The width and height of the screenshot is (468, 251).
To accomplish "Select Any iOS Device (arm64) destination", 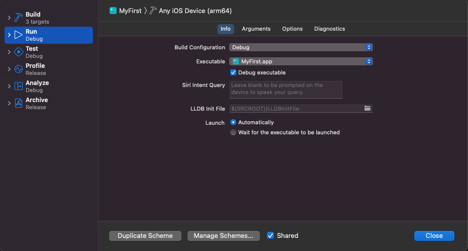I will tap(195, 11).
